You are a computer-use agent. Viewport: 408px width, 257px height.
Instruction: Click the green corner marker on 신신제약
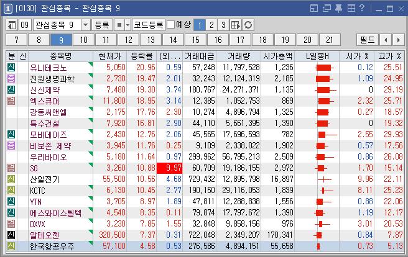coord(91,86)
